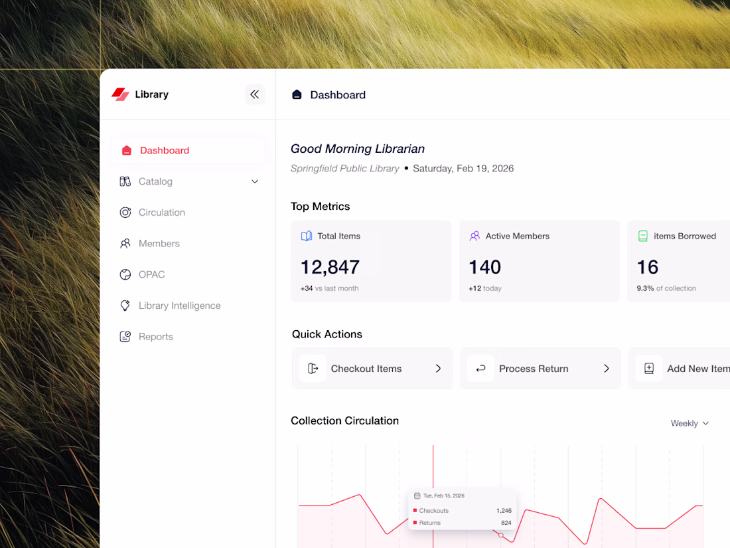Viewport: 730px width, 548px height.
Task: Click the calendar icon in chart tooltip
Action: point(417,496)
